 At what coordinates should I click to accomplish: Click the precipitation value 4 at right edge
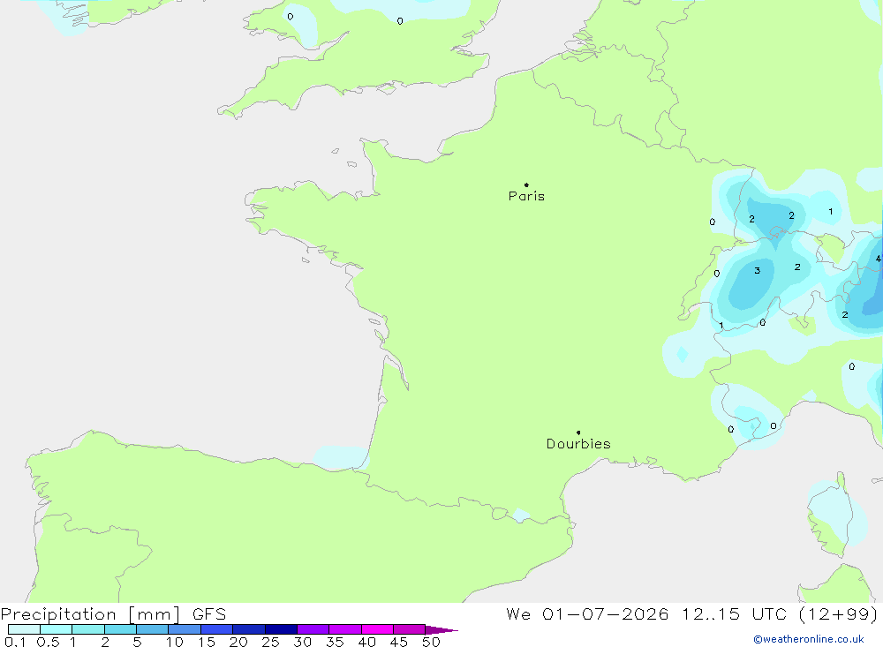coord(878,259)
